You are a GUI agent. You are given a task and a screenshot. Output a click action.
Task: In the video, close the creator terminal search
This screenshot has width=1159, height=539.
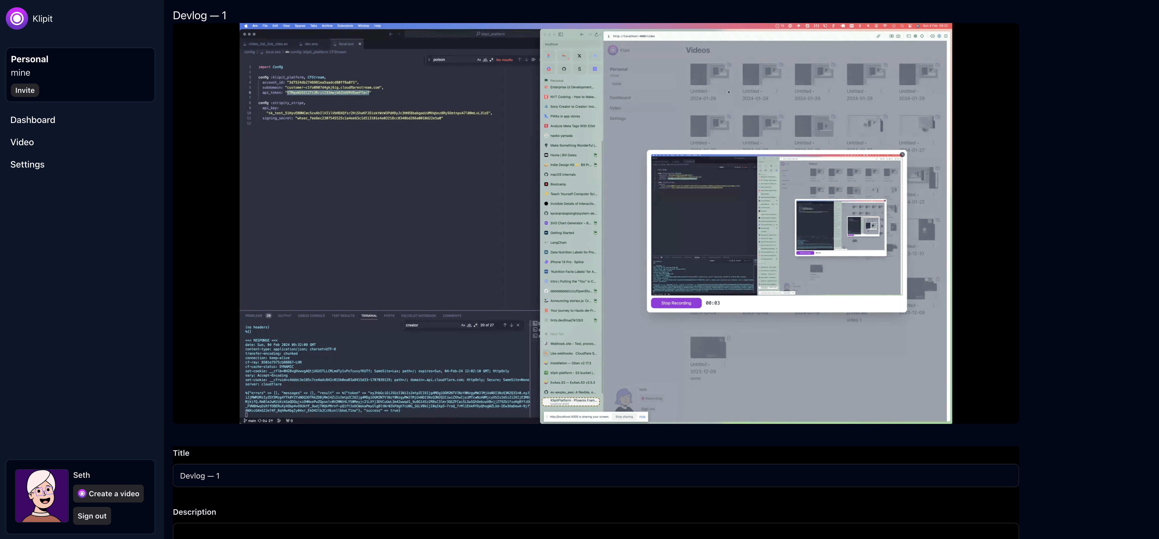pos(518,325)
